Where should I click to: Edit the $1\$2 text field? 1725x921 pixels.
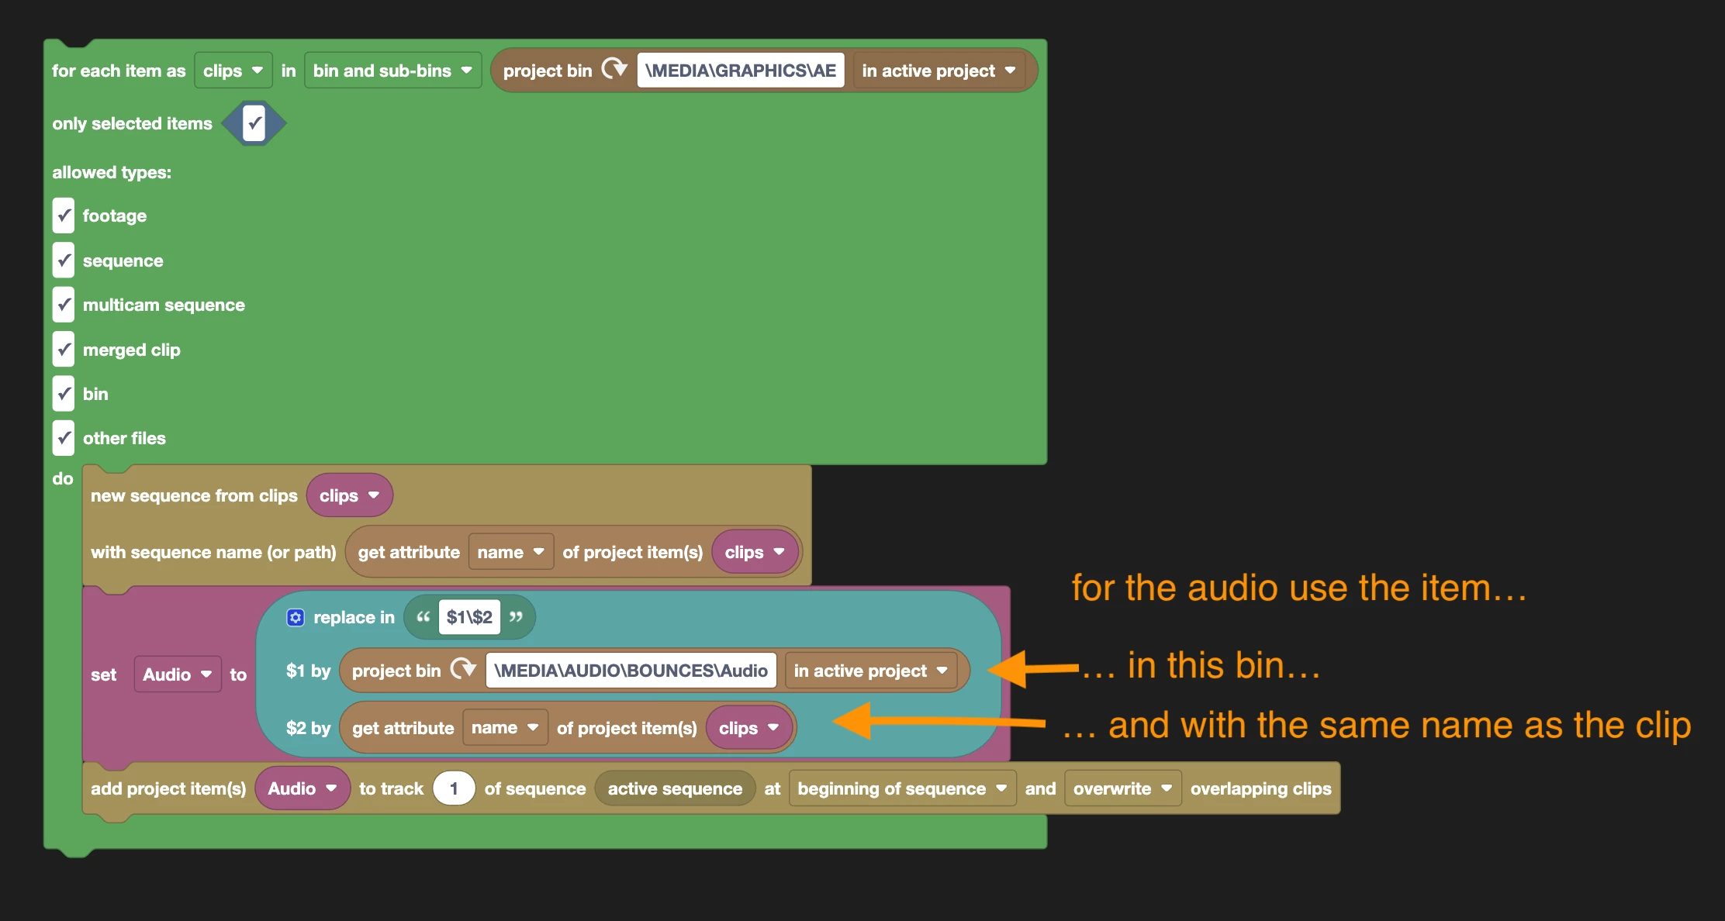[x=469, y=617]
